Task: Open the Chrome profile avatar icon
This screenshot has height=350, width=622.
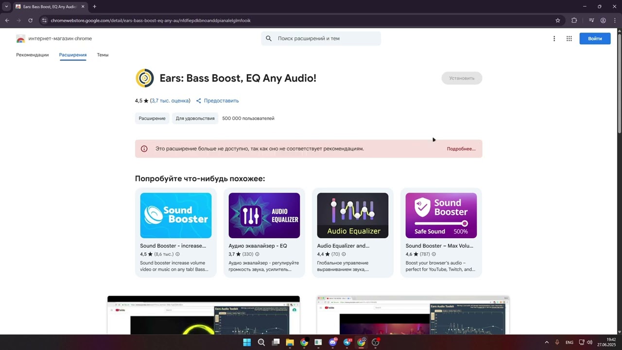Action: [603, 20]
